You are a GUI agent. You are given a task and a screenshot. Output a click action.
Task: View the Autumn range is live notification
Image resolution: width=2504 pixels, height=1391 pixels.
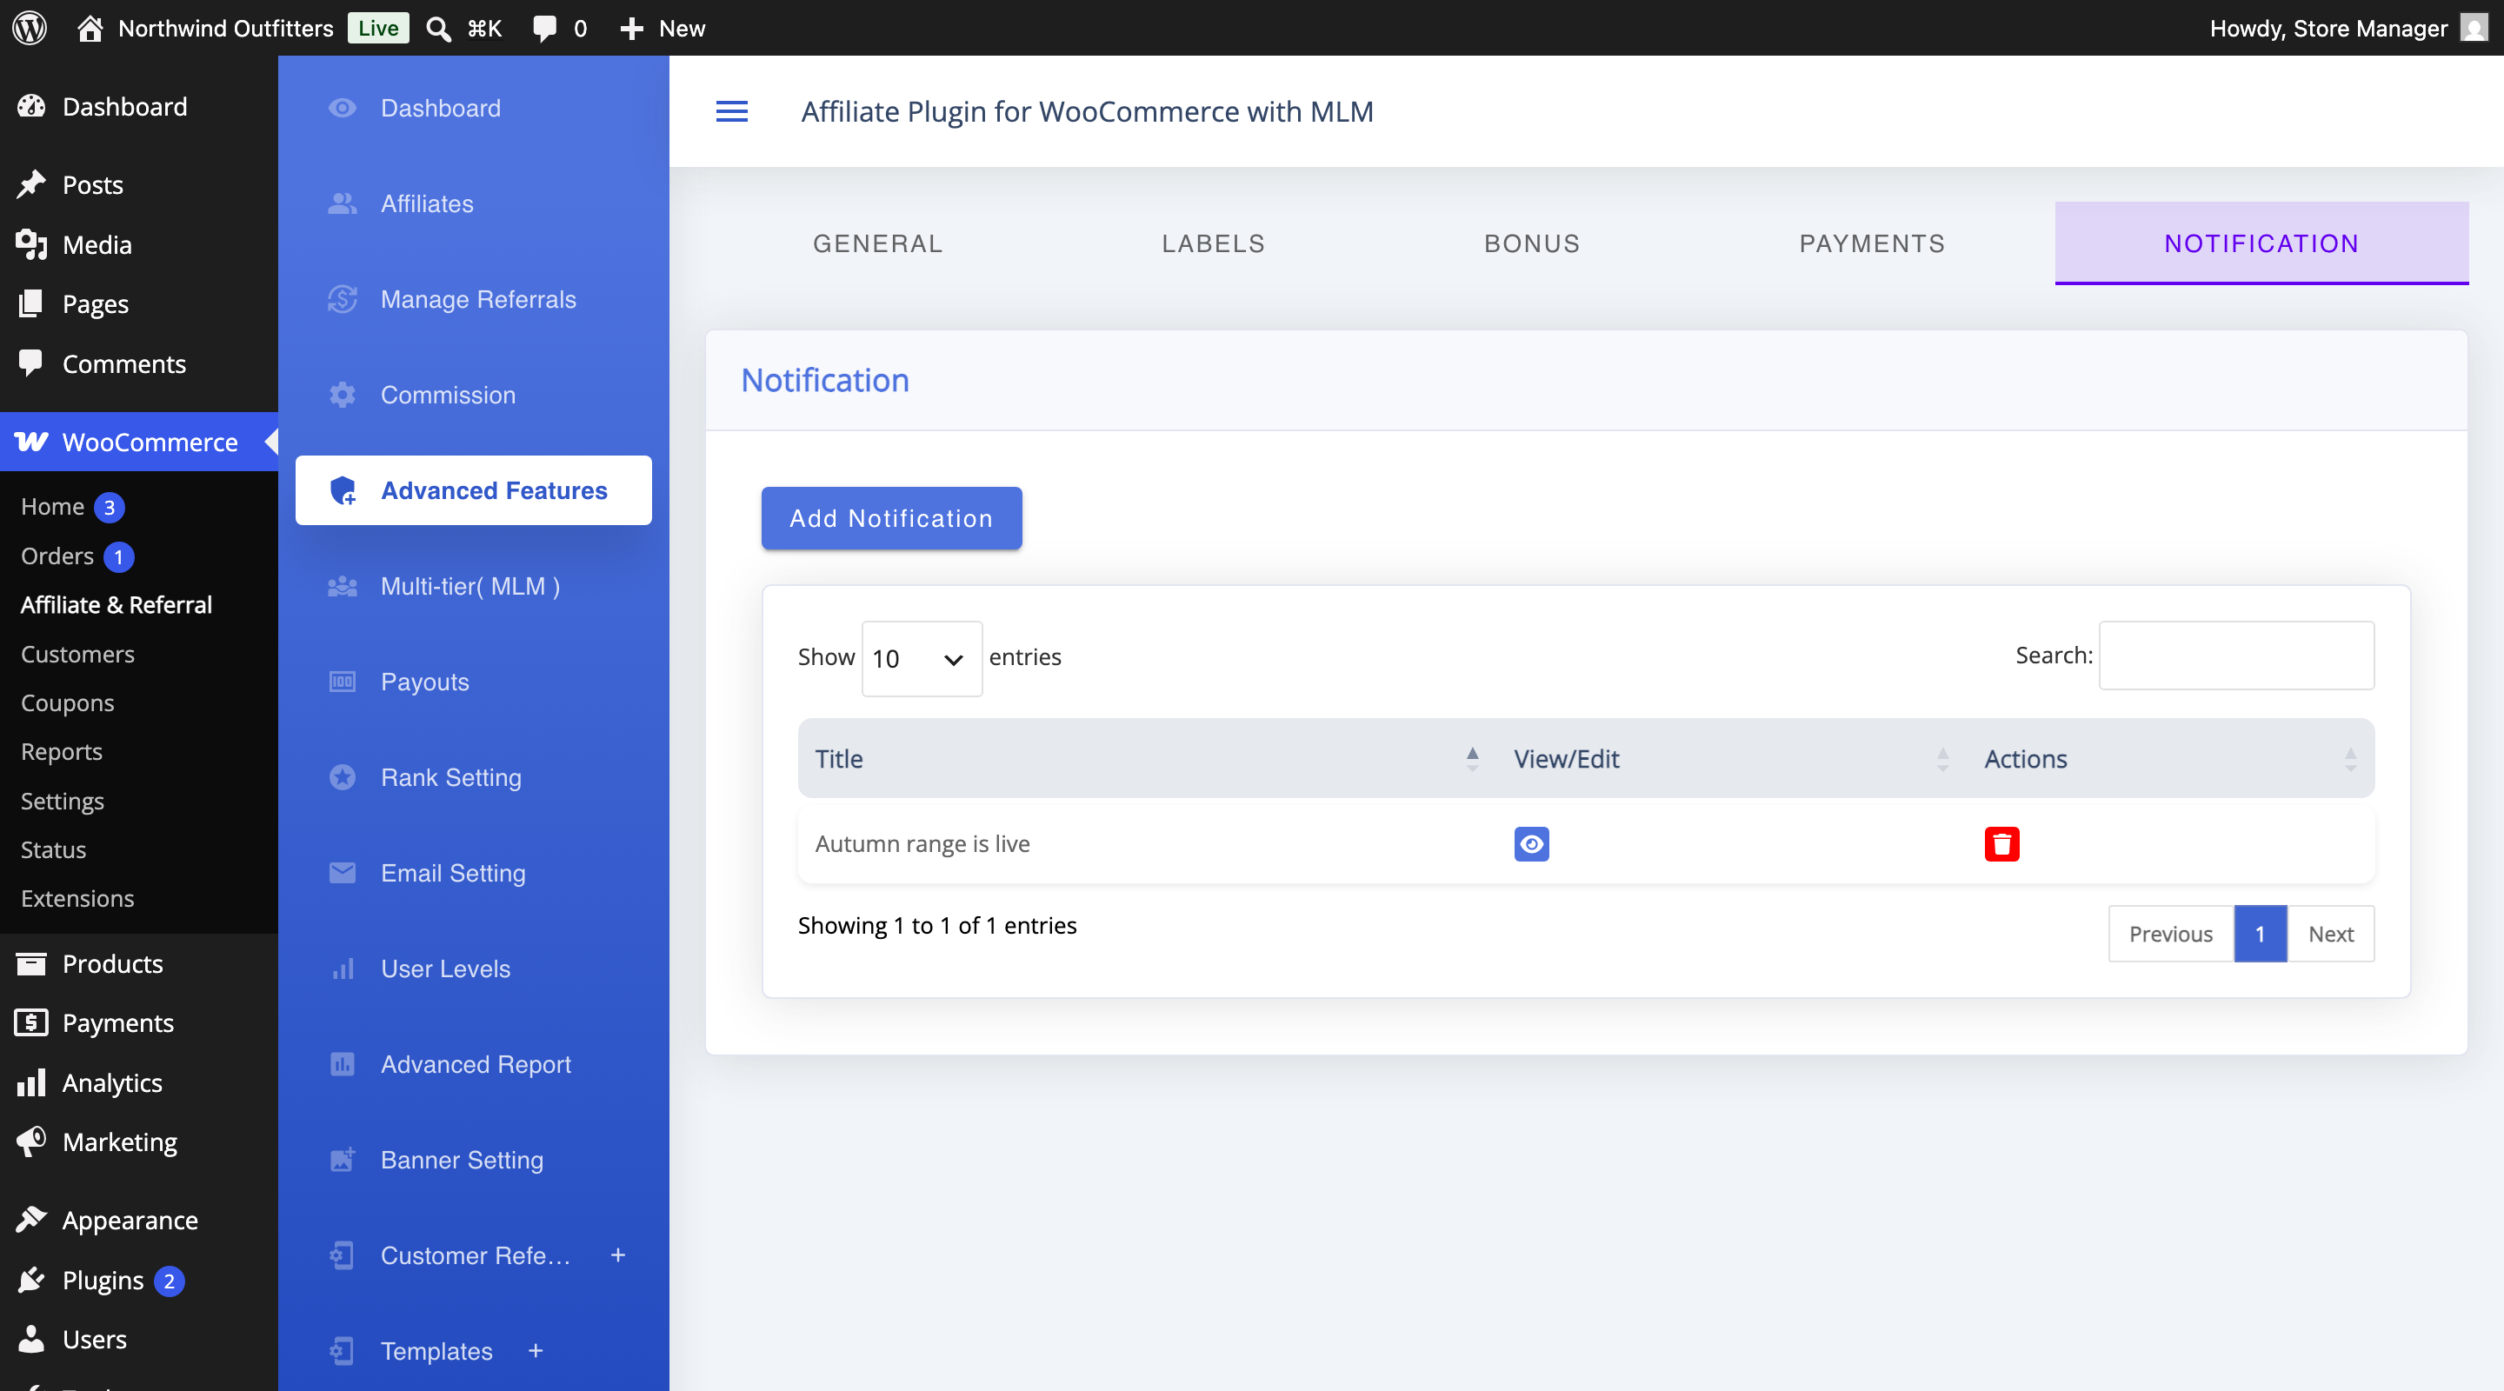coord(1531,844)
